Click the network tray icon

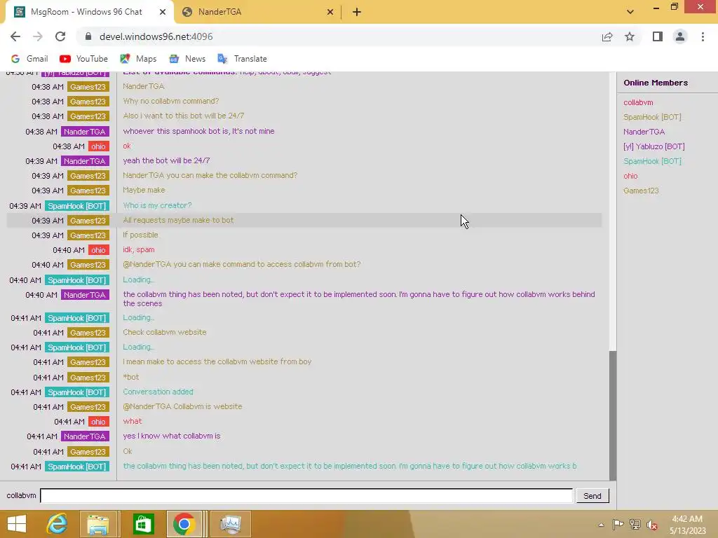click(635, 524)
